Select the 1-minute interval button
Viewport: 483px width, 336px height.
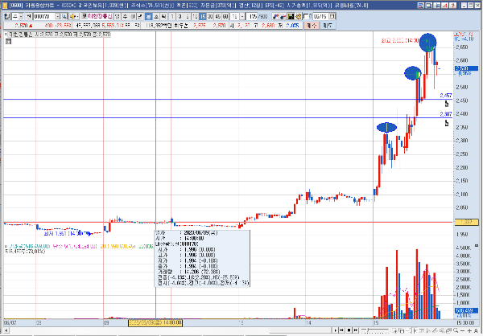pyautogui.click(x=172, y=16)
